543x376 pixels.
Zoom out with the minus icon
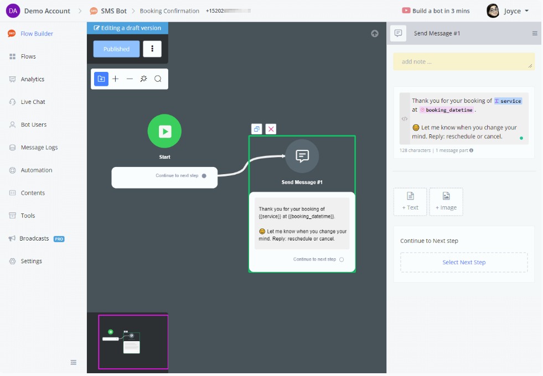[x=130, y=79]
